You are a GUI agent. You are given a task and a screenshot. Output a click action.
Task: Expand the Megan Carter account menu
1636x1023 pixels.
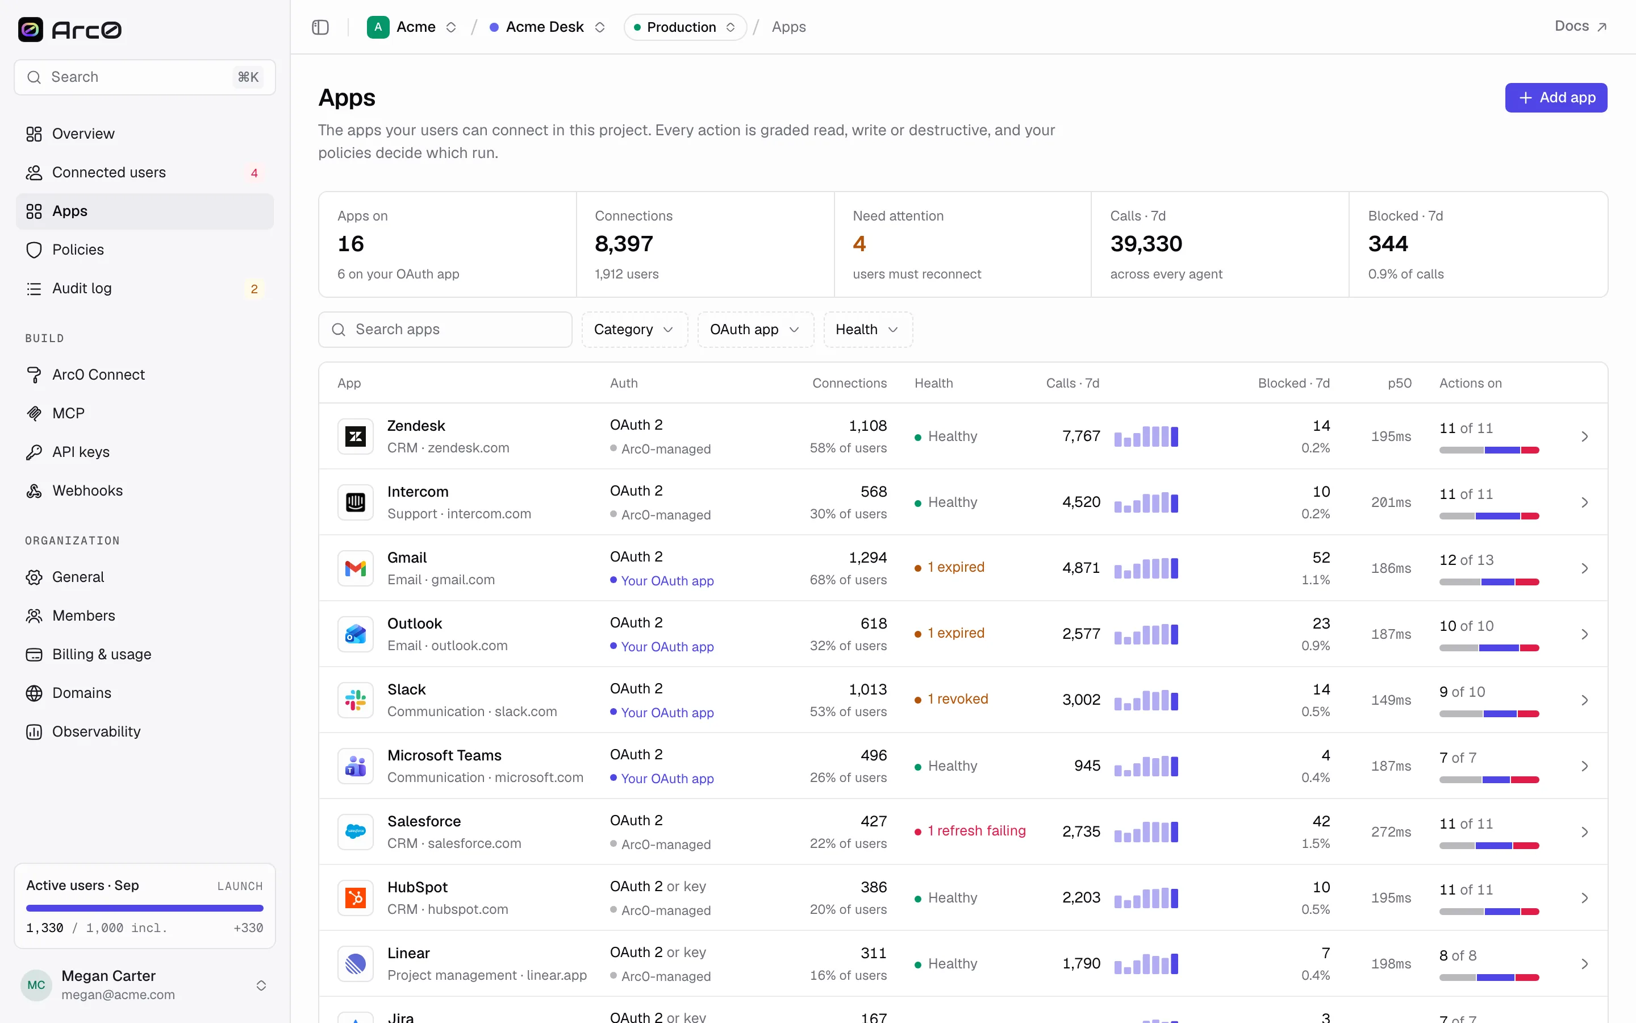(x=145, y=985)
